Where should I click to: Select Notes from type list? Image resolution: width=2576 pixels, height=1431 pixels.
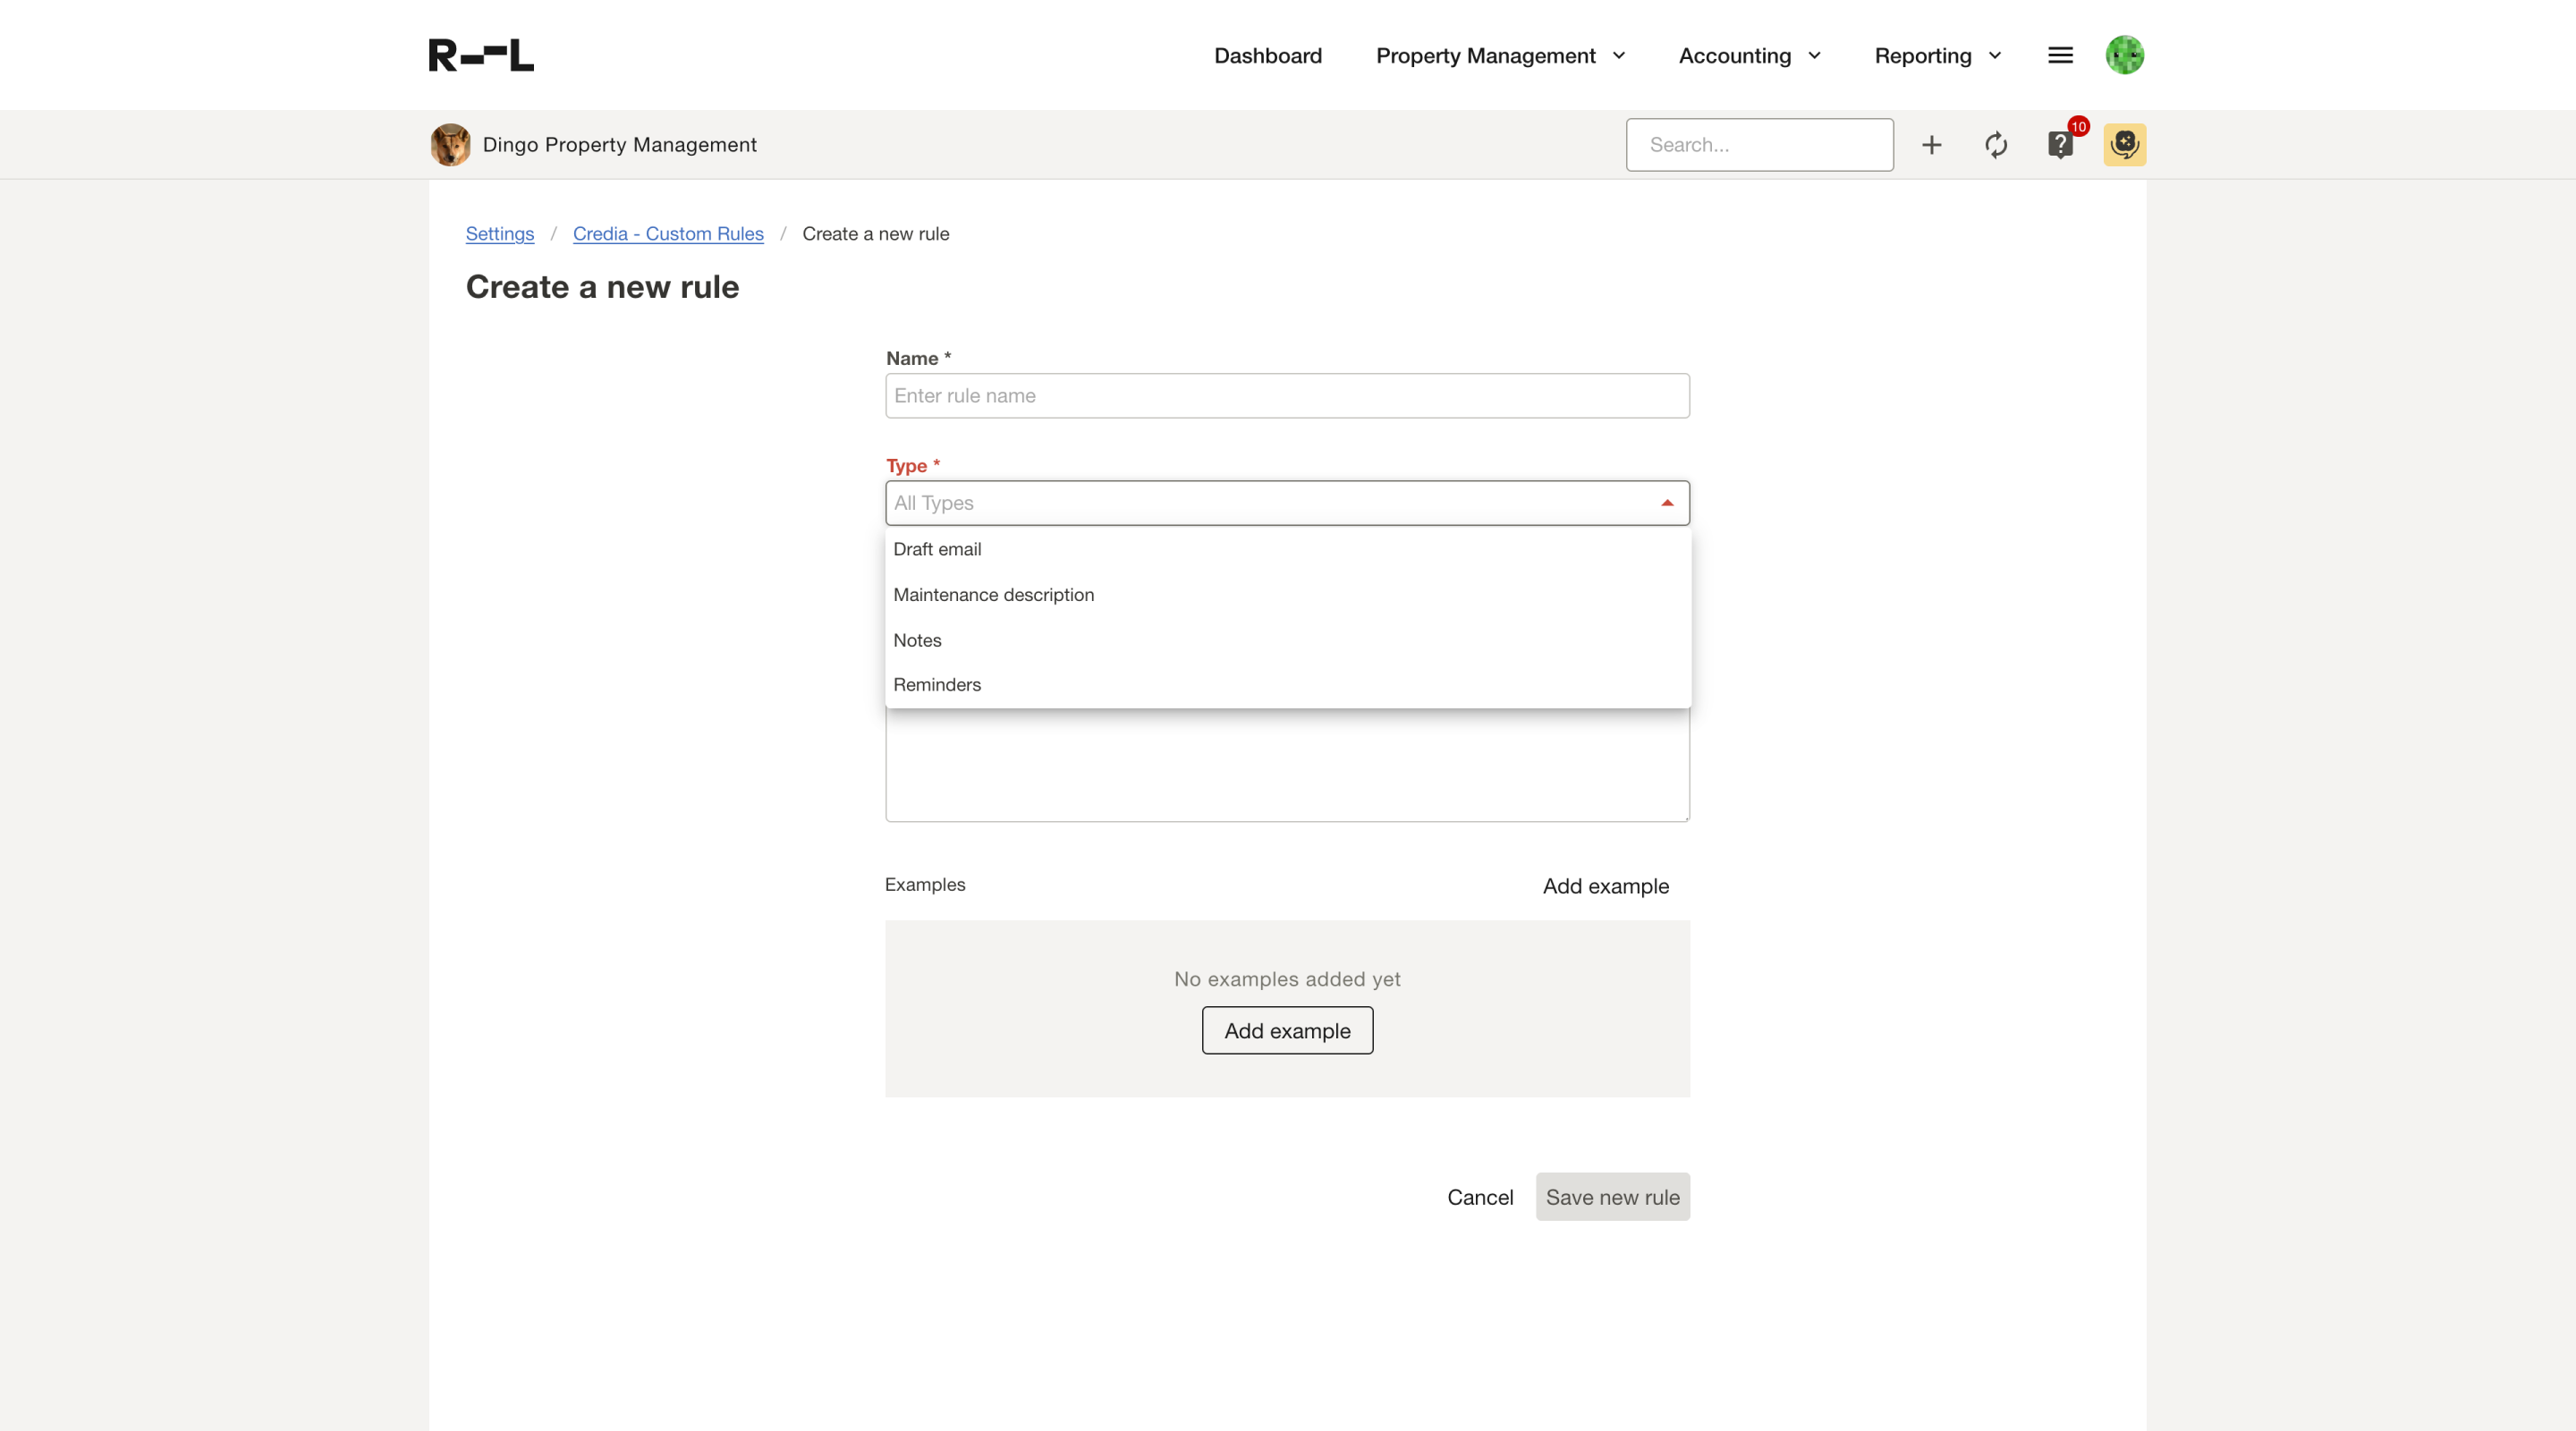(x=917, y=640)
